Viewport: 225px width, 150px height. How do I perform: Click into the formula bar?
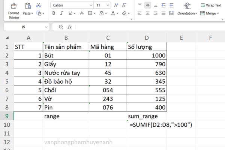click(x=149, y=27)
